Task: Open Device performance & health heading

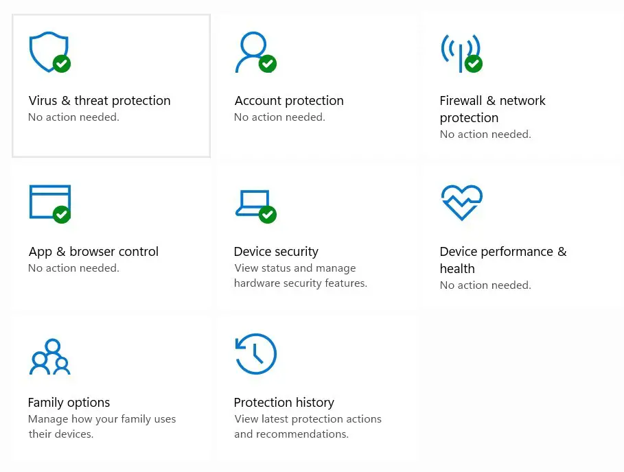Action: coord(503,260)
